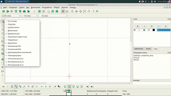Click the Edit layer attributes icon

click(x=166, y=26)
